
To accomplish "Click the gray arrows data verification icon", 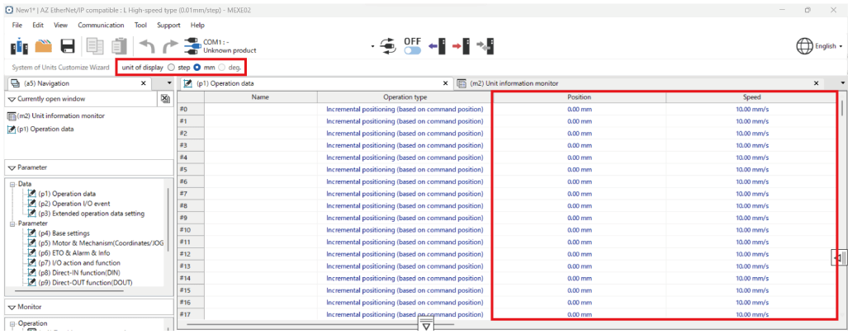I will [485, 46].
